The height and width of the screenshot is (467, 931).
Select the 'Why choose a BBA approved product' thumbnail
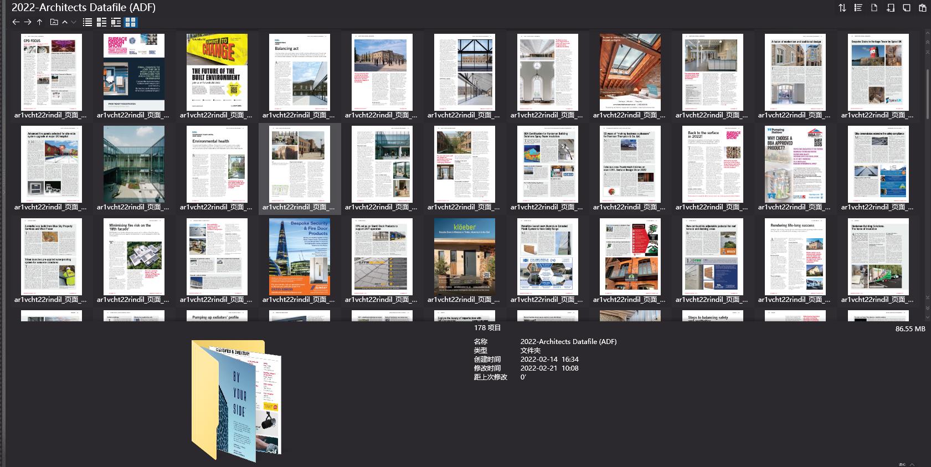coord(795,164)
